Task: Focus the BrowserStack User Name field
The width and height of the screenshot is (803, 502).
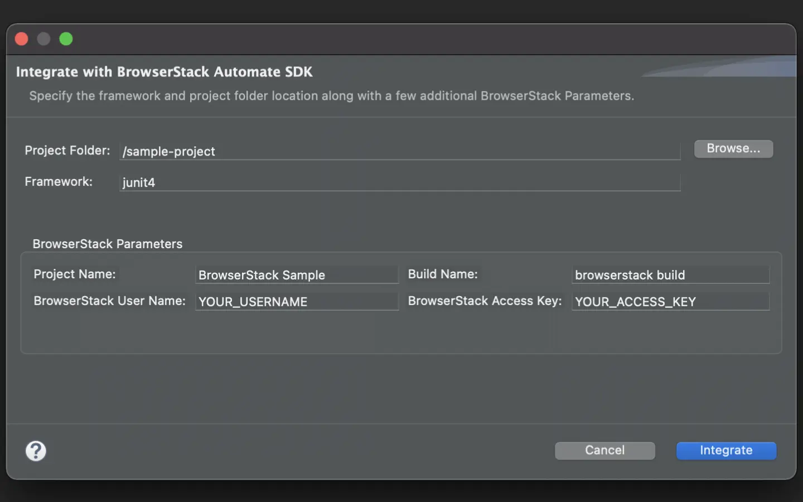Action: (297, 302)
